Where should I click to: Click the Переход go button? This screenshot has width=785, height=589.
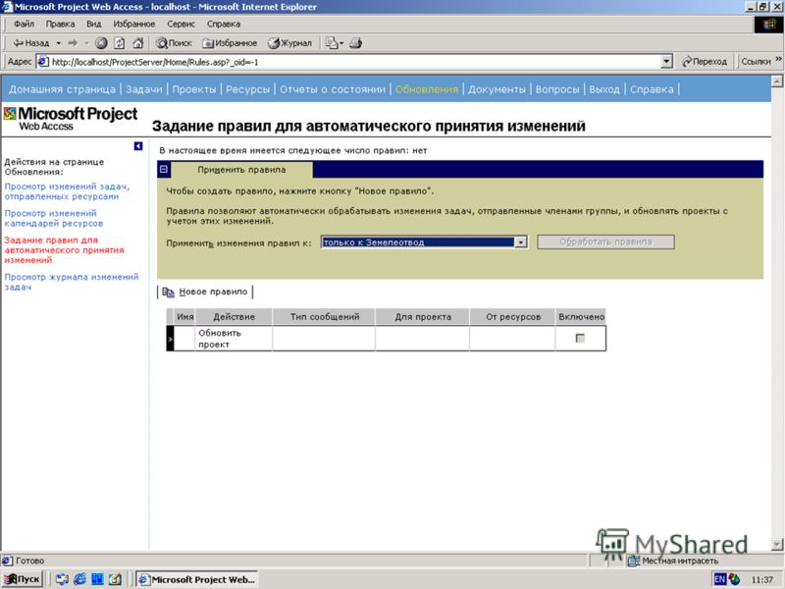(705, 62)
